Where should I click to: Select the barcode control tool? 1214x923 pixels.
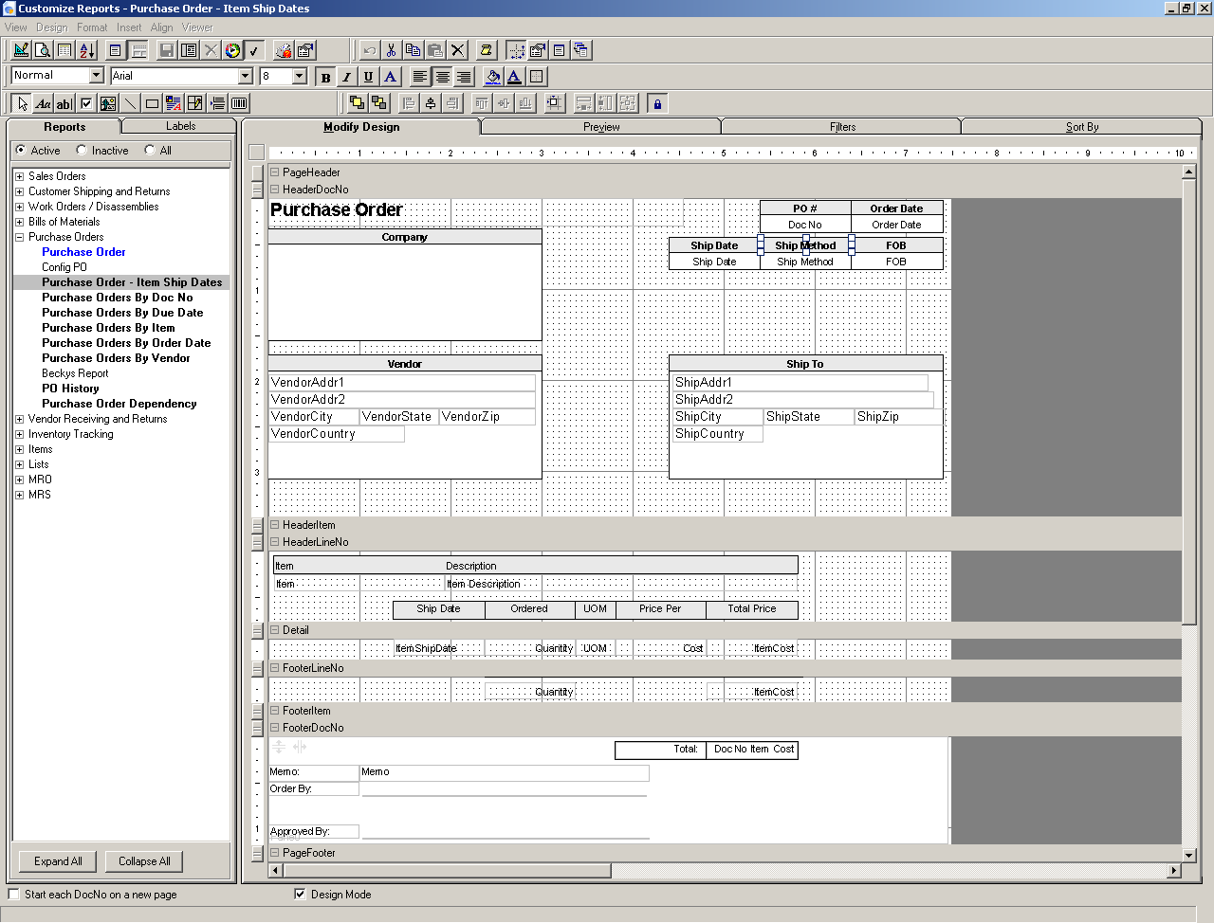click(x=239, y=103)
